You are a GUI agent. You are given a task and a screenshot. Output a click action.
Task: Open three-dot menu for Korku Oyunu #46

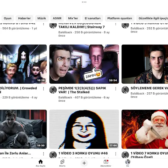(x=115, y=154)
